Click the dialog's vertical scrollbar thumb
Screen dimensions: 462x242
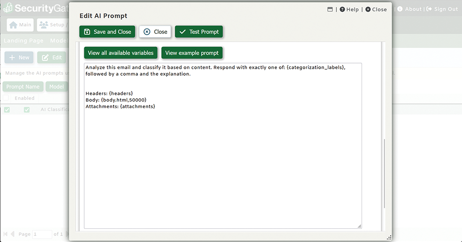pyautogui.click(x=384, y=173)
